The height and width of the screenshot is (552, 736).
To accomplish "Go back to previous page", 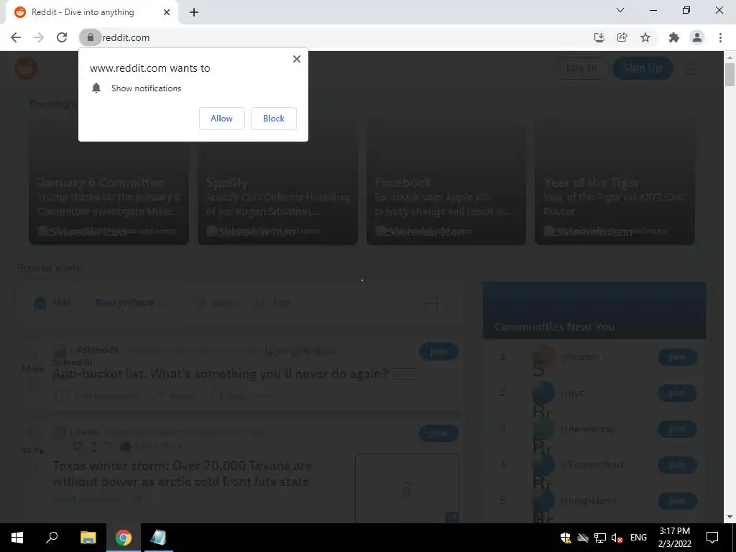I will pos(16,37).
